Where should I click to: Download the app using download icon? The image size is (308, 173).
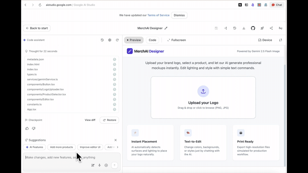coord(244,28)
